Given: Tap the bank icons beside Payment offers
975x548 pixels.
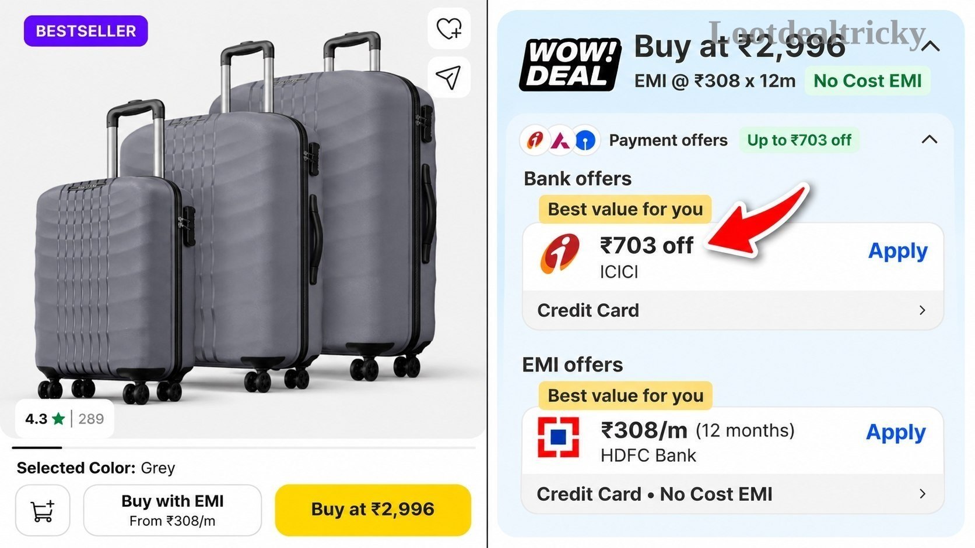Looking at the screenshot, I should [x=560, y=140].
